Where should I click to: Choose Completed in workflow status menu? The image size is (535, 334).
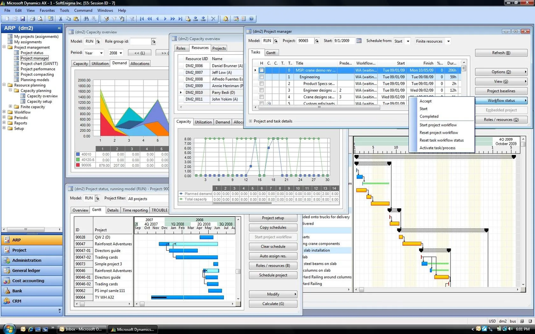coord(429,116)
